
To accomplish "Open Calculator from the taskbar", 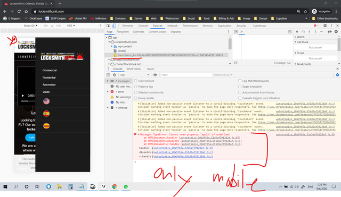I will 70,186.
